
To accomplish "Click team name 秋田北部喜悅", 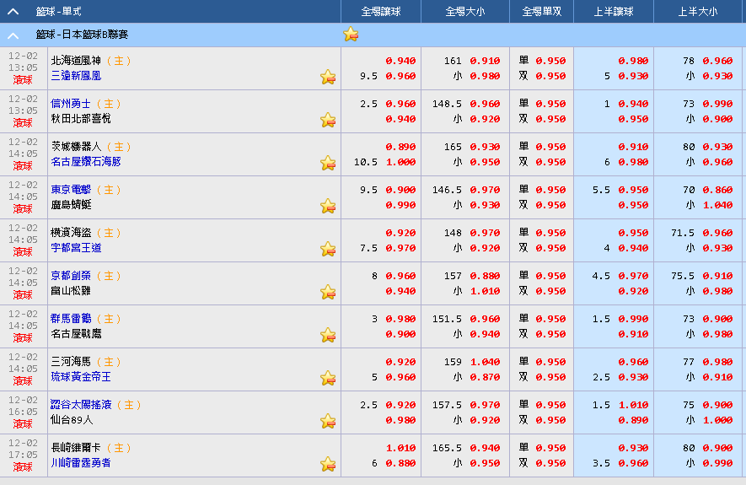I will (81, 119).
